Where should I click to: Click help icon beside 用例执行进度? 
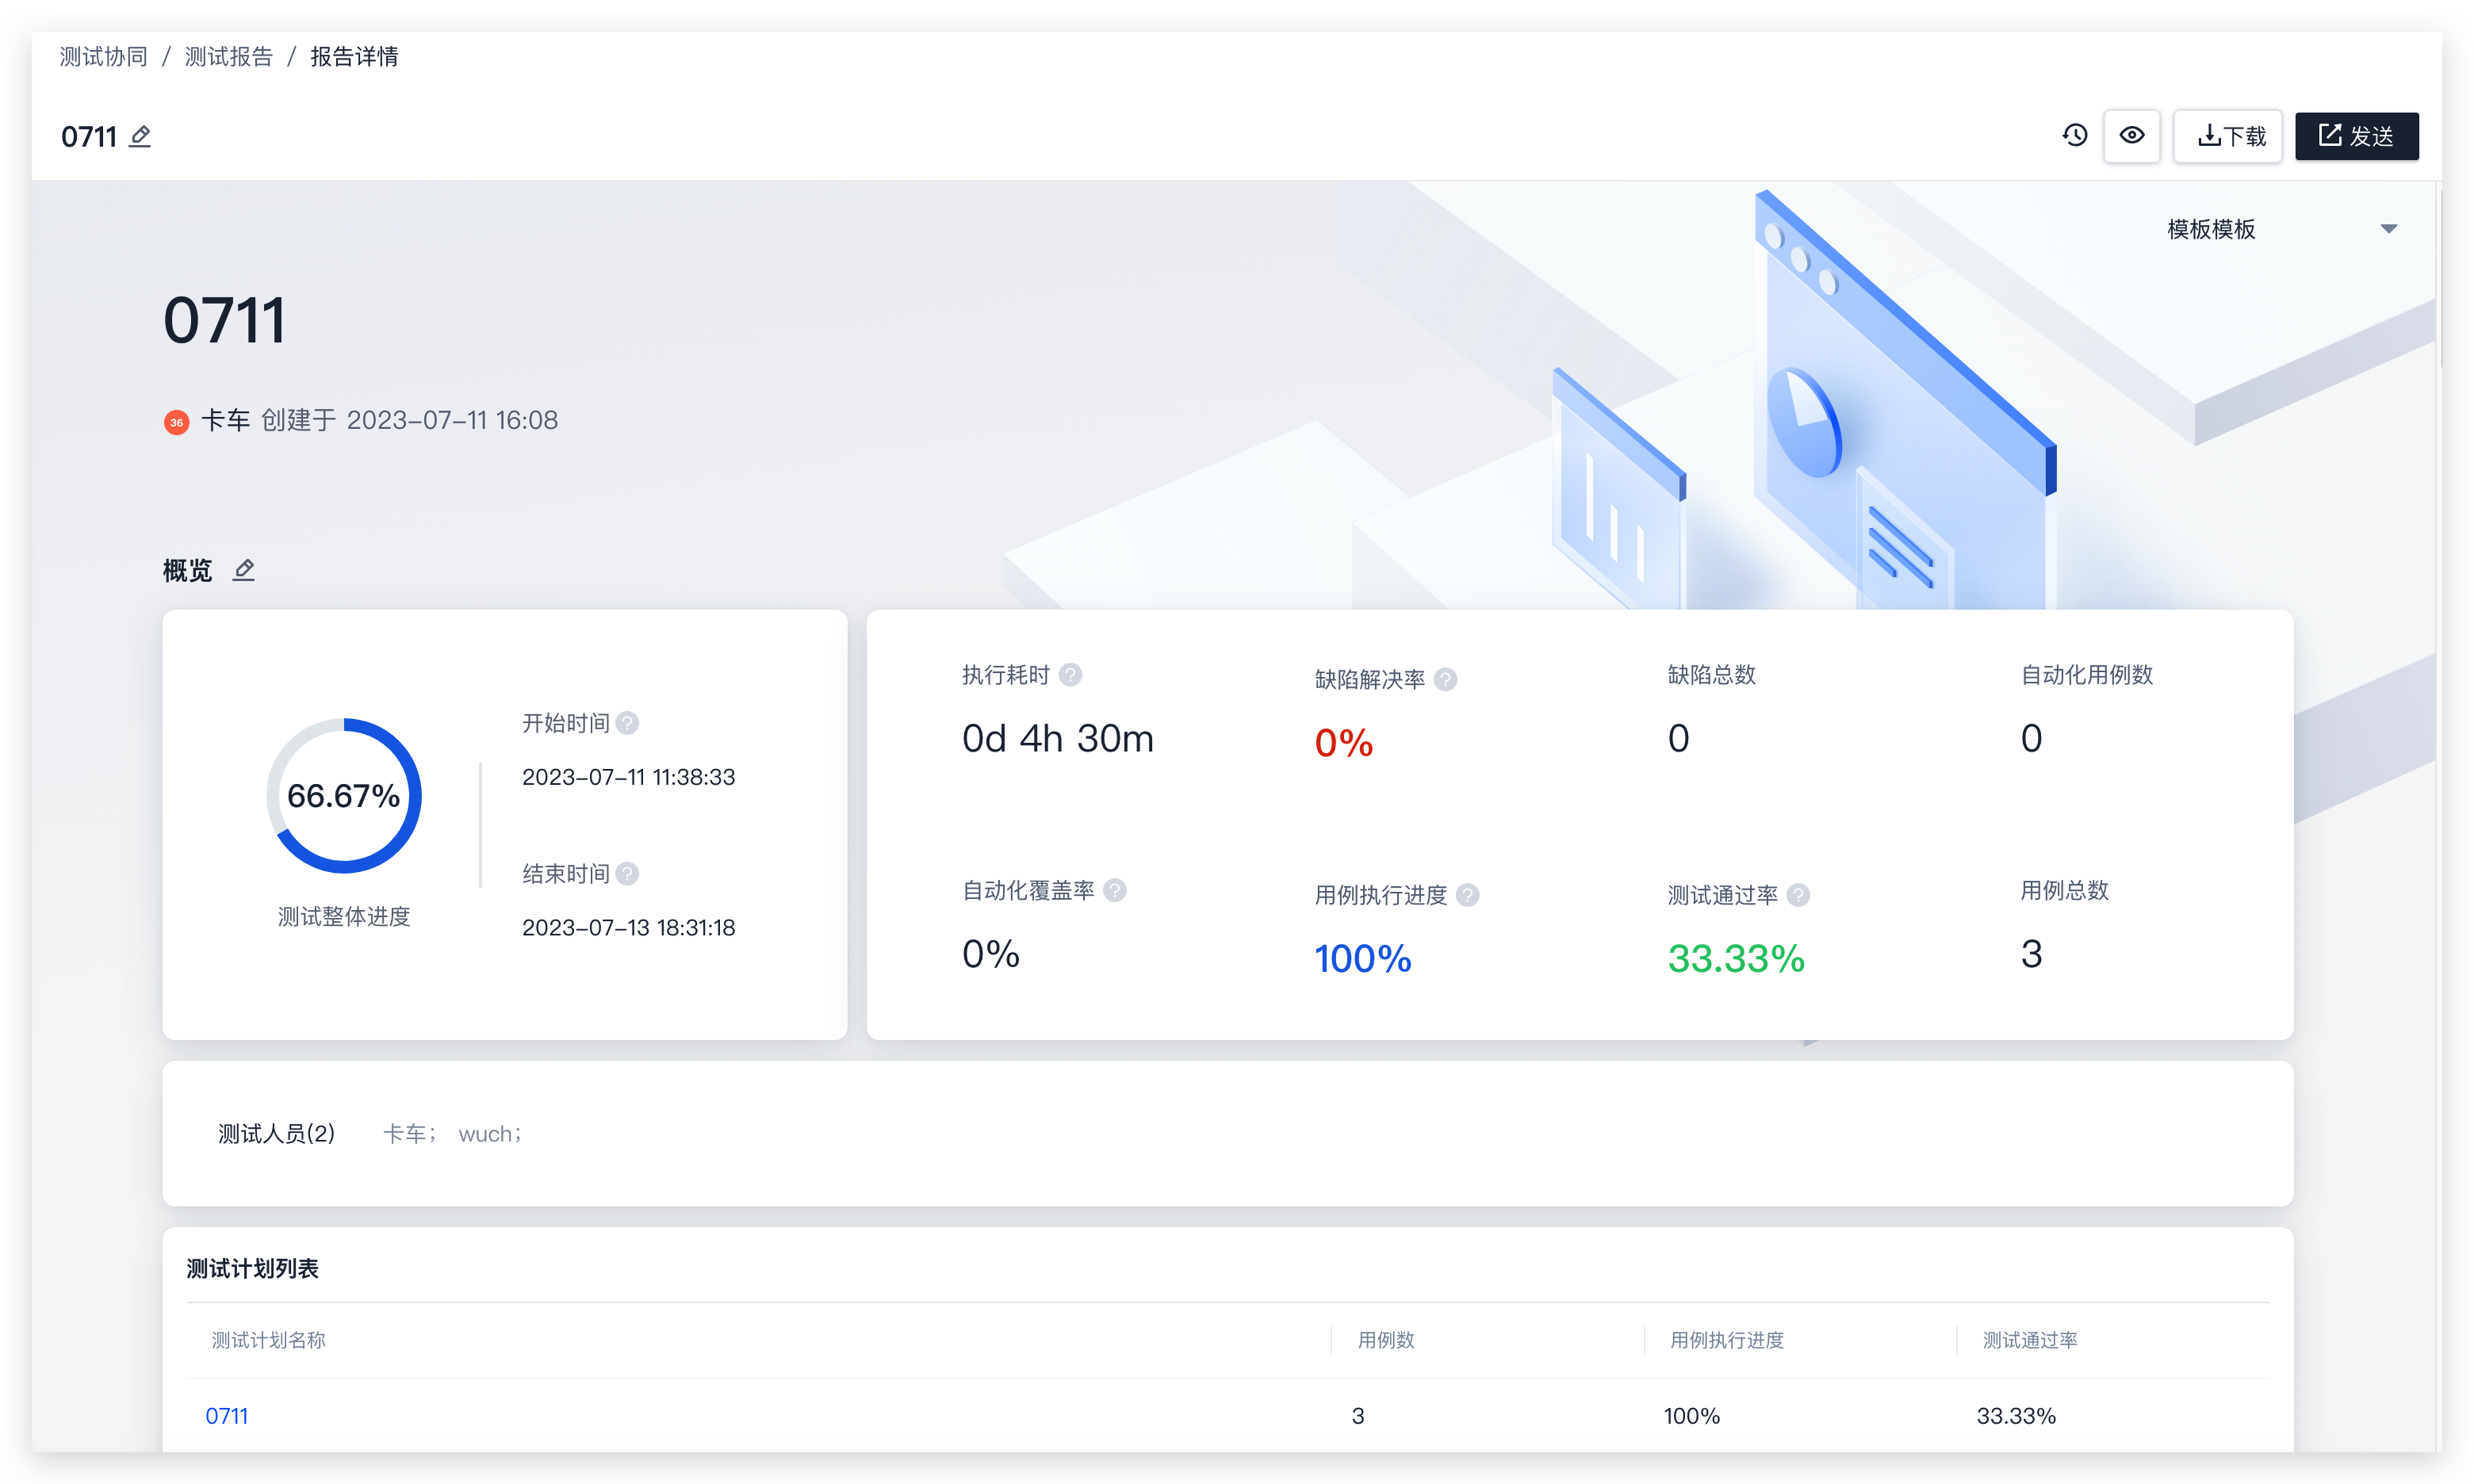coord(1467,895)
